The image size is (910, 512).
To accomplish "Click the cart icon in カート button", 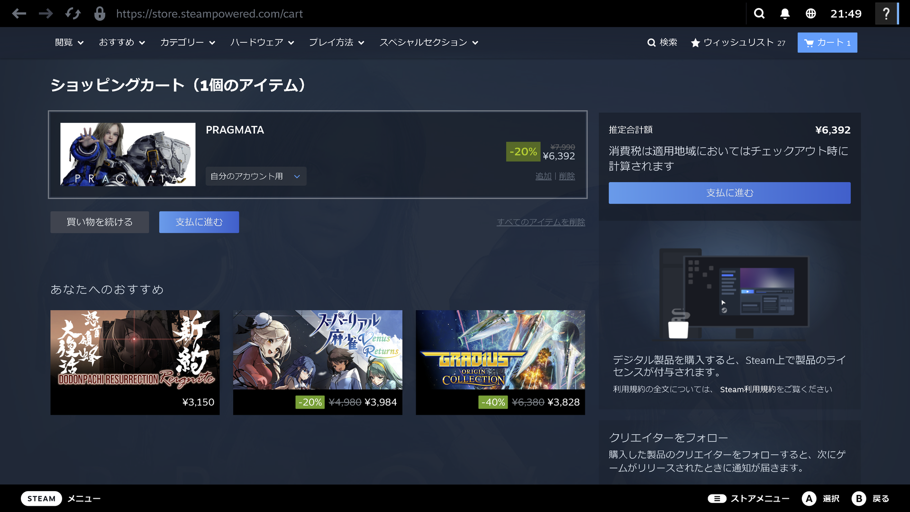I will pos(809,43).
